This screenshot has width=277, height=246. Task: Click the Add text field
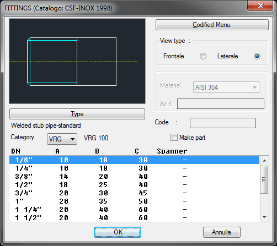click(221, 103)
